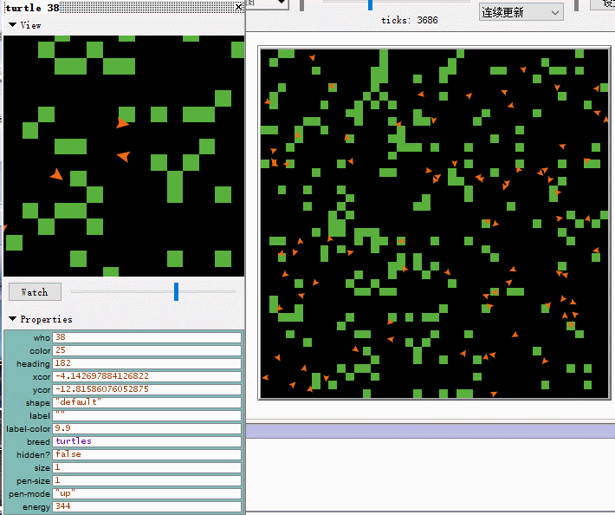615x515 pixels.
Task: Click the ycor value field
Action: pyautogui.click(x=146, y=389)
